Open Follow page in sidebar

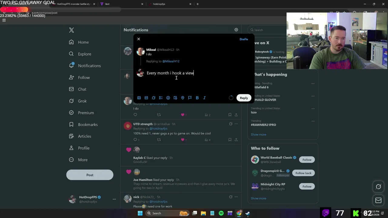(x=79, y=78)
